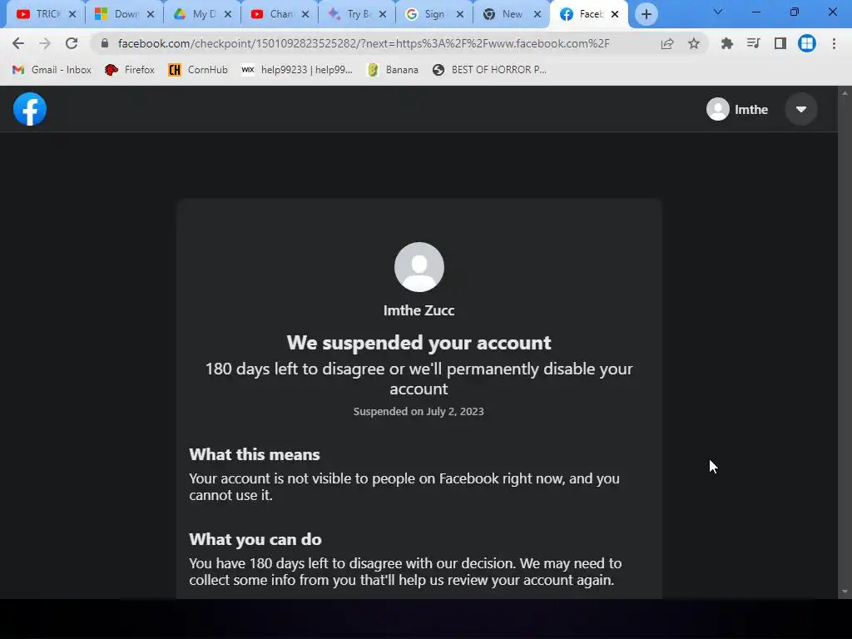The image size is (852, 639).
Task: Click the Imthe profile avatar in header
Action: (718, 109)
